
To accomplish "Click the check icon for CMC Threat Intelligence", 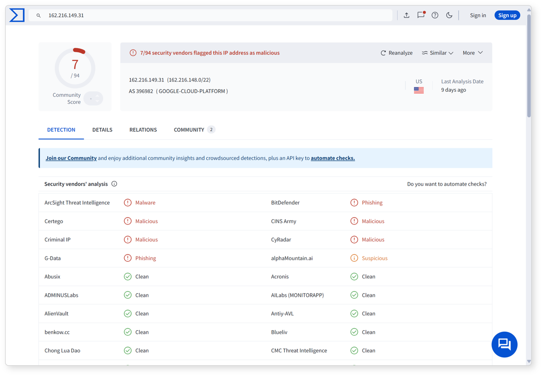I will pos(354,351).
